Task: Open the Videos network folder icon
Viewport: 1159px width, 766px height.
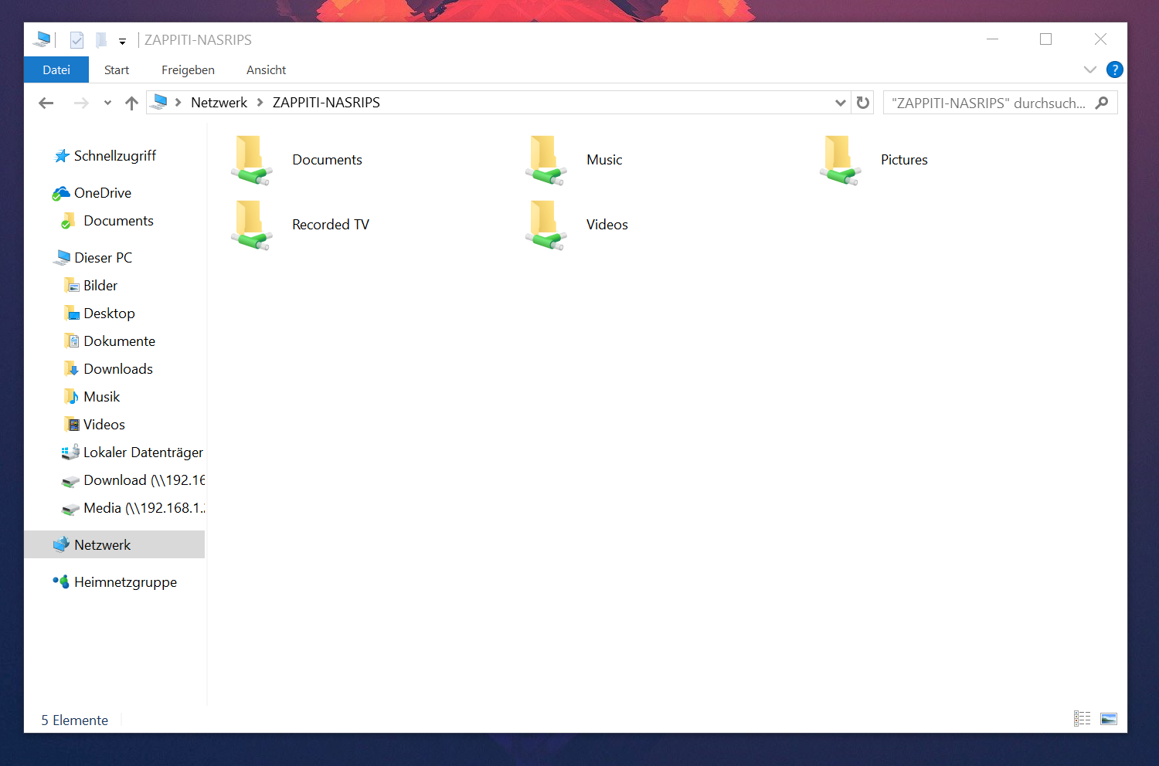Action: coord(546,225)
